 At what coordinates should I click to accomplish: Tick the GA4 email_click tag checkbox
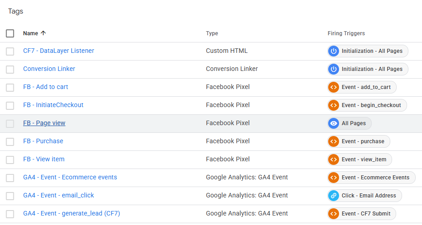click(x=10, y=196)
